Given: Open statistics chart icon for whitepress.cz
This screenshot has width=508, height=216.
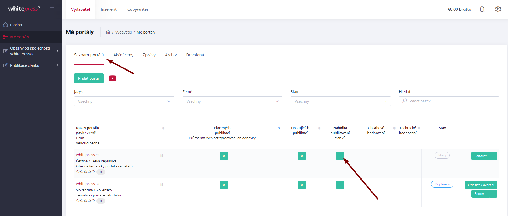Looking at the screenshot, I should (x=161, y=156).
